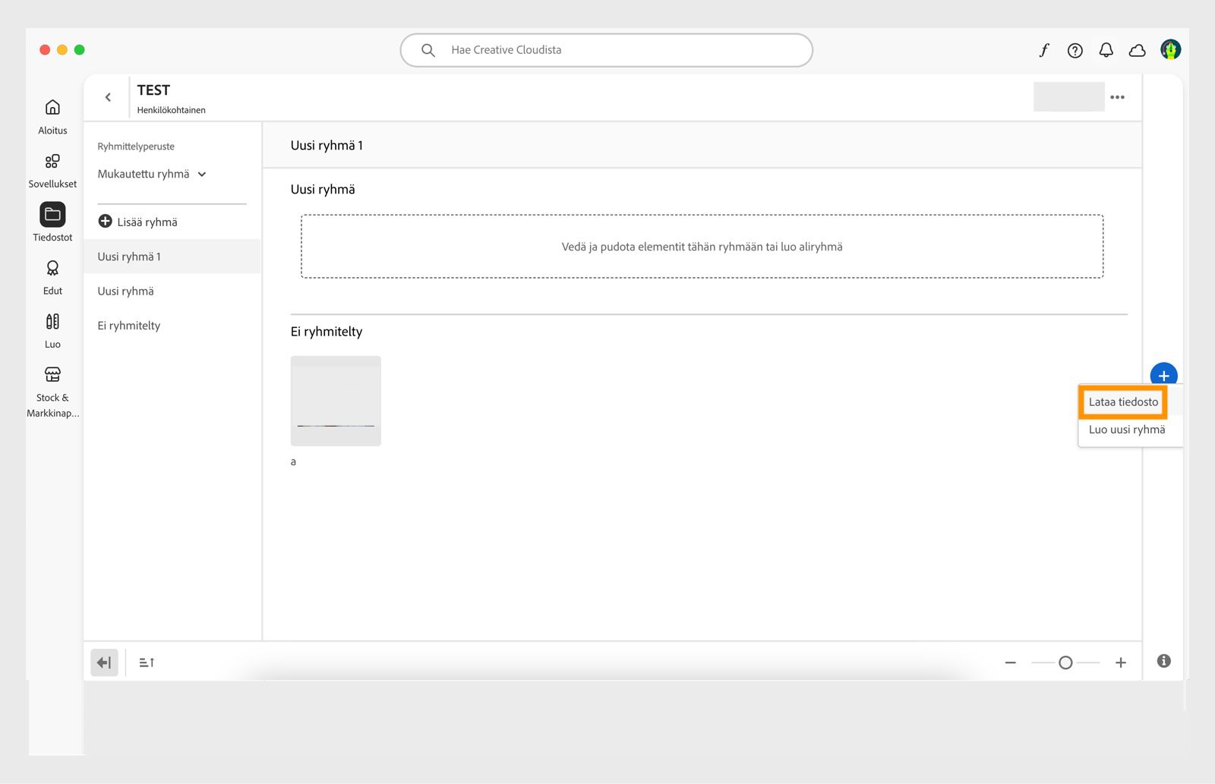Click the drop zone in Uusi ryhmä

click(x=702, y=247)
